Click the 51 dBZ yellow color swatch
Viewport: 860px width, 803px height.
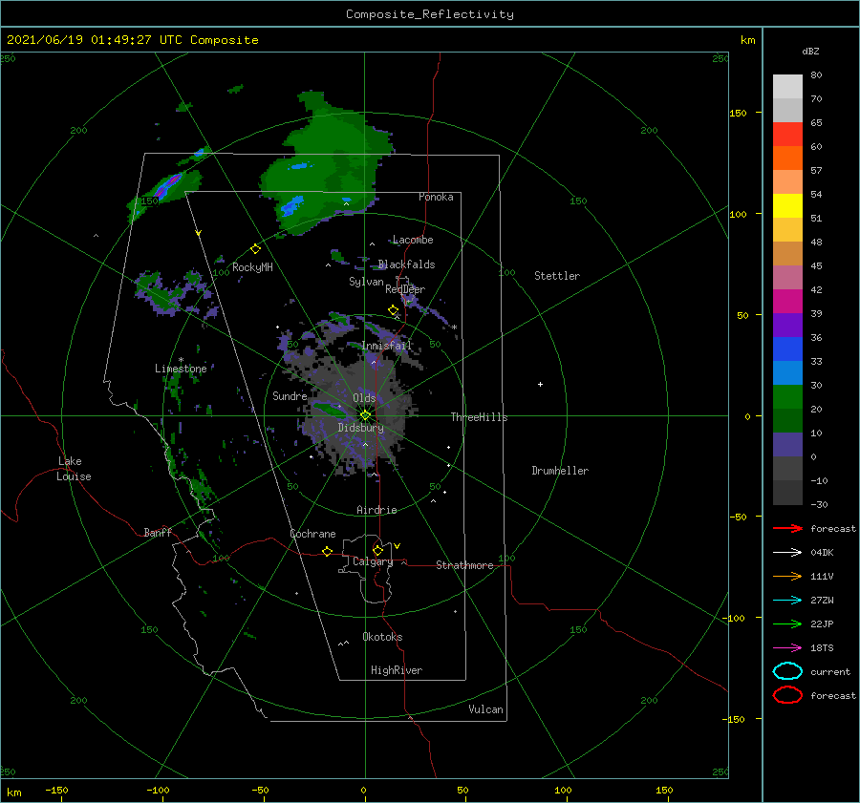click(787, 205)
